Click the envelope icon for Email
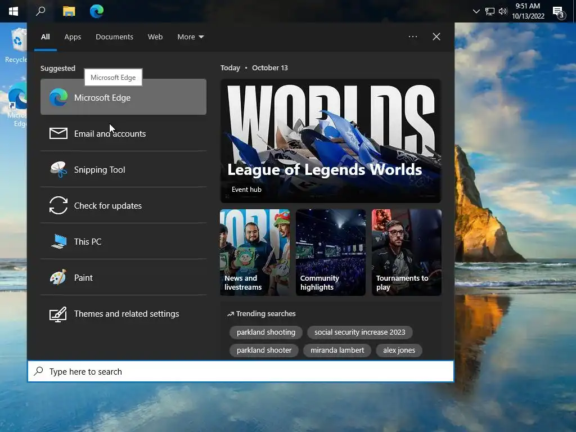Viewport: 576px width, 432px height. pyautogui.click(x=58, y=133)
